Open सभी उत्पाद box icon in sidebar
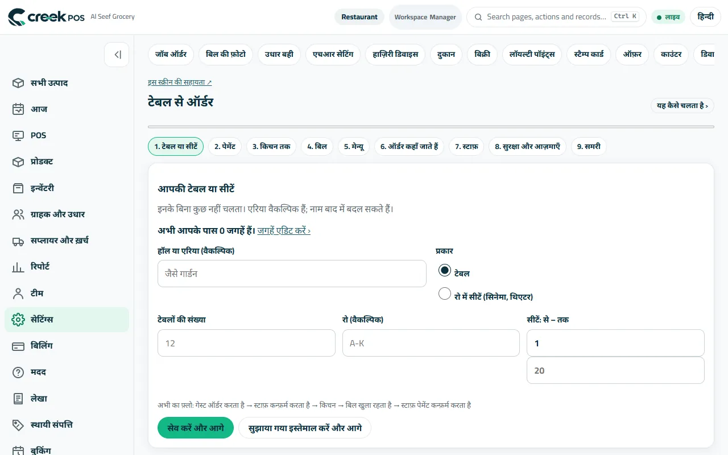This screenshot has width=728, height=455. [x=18, y=83]
